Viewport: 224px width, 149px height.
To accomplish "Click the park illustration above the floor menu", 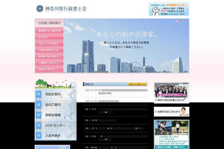I will (x=56, y=84).
